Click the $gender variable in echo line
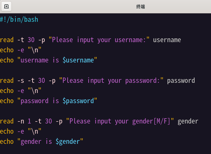This screenshot has height=154, width=211. 68,142
